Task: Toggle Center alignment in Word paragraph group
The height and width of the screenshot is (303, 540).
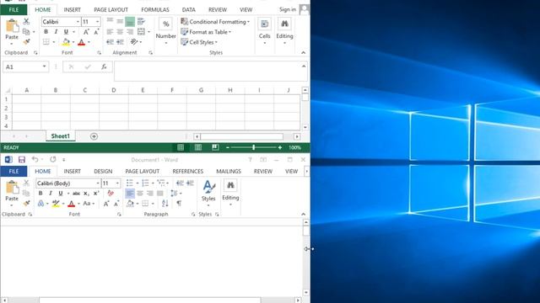Action: pyautogui.click(x=140, y=194)
